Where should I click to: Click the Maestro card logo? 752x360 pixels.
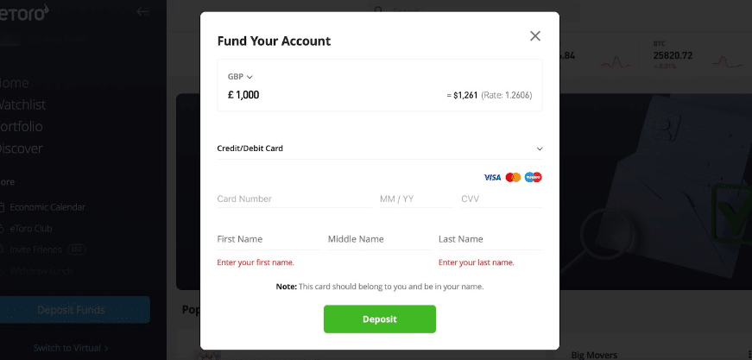[x=534, y=177]
